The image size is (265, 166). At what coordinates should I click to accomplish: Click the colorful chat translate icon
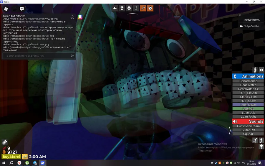80,17
